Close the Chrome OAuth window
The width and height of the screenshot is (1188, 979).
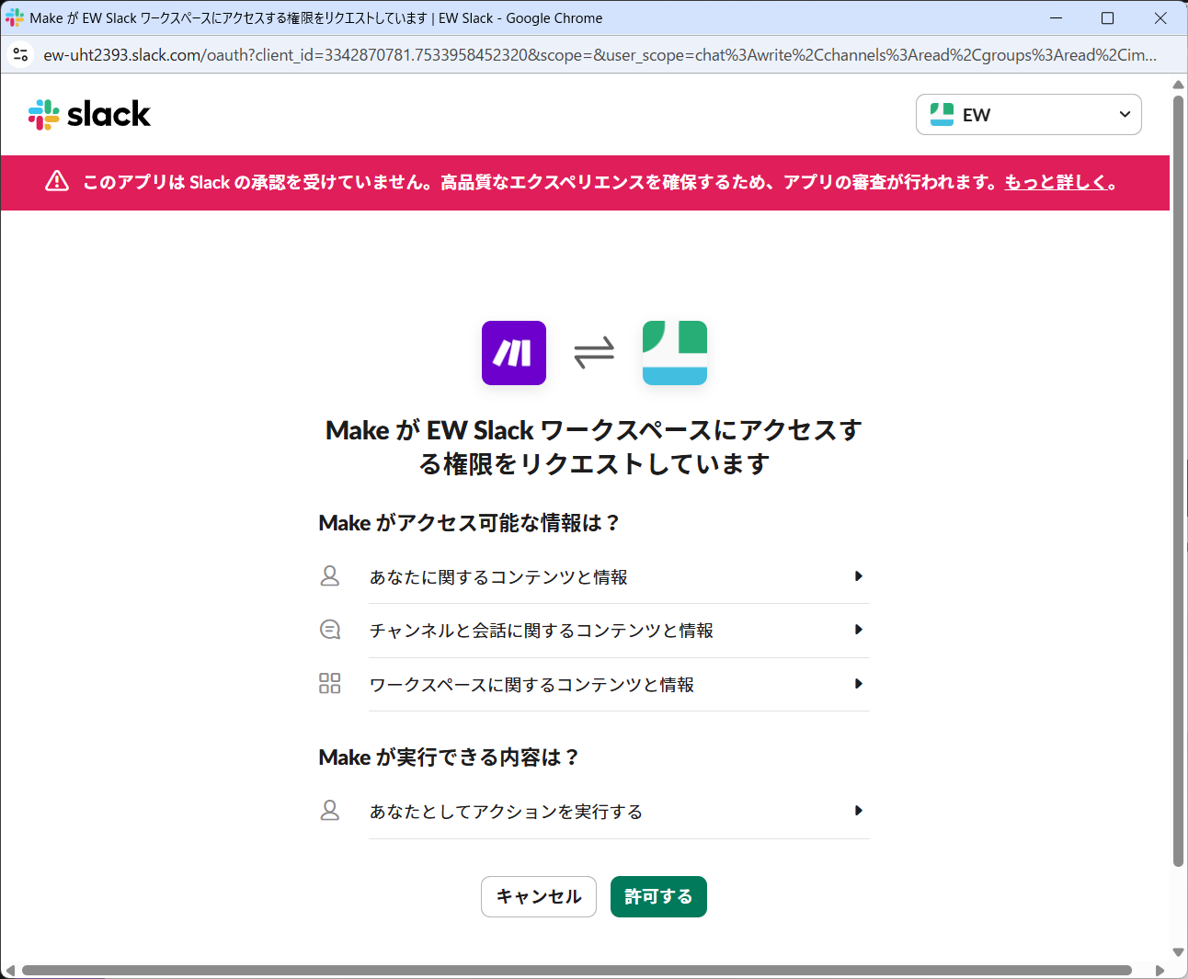tap(1160, 17)
